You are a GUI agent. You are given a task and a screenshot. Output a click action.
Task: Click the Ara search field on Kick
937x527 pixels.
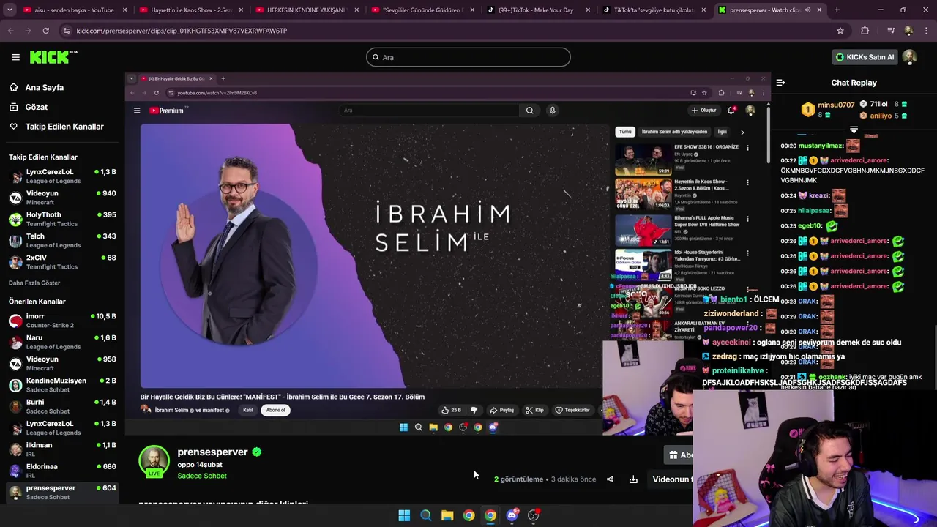(468, 57)
